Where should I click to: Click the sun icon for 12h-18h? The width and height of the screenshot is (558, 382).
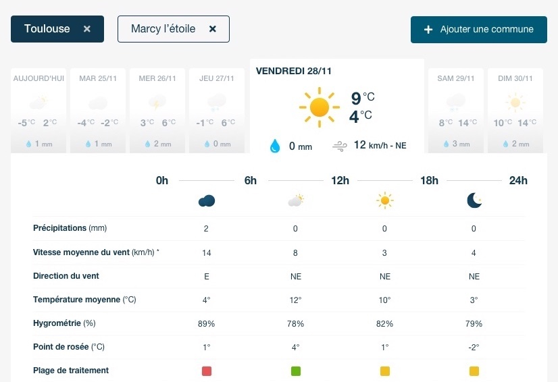coord(384,200)
